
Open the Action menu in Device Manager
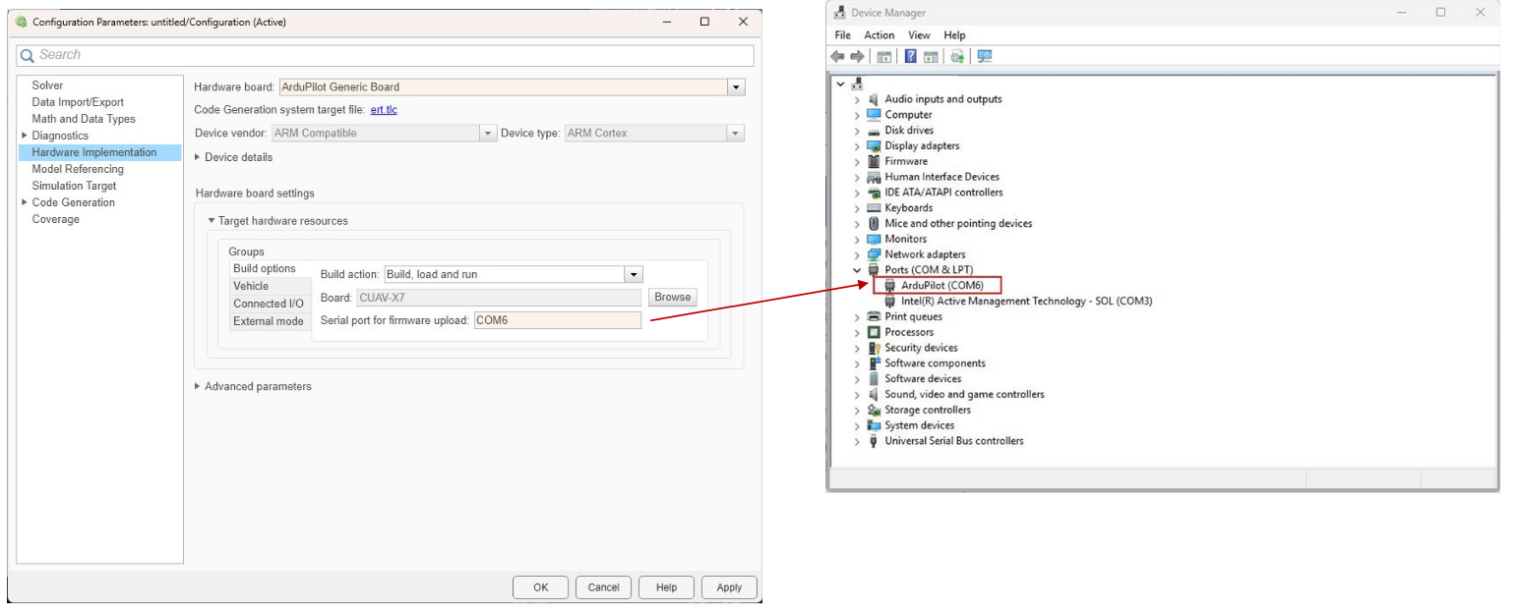[x=879, y=35]
